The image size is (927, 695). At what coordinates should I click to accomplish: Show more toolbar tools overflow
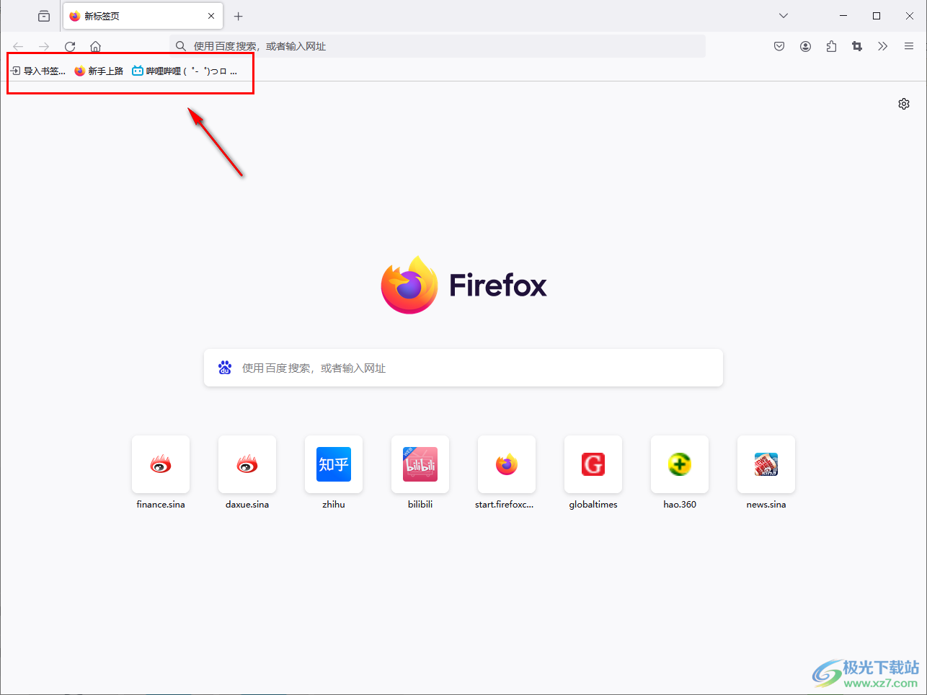tap(883, 46)
